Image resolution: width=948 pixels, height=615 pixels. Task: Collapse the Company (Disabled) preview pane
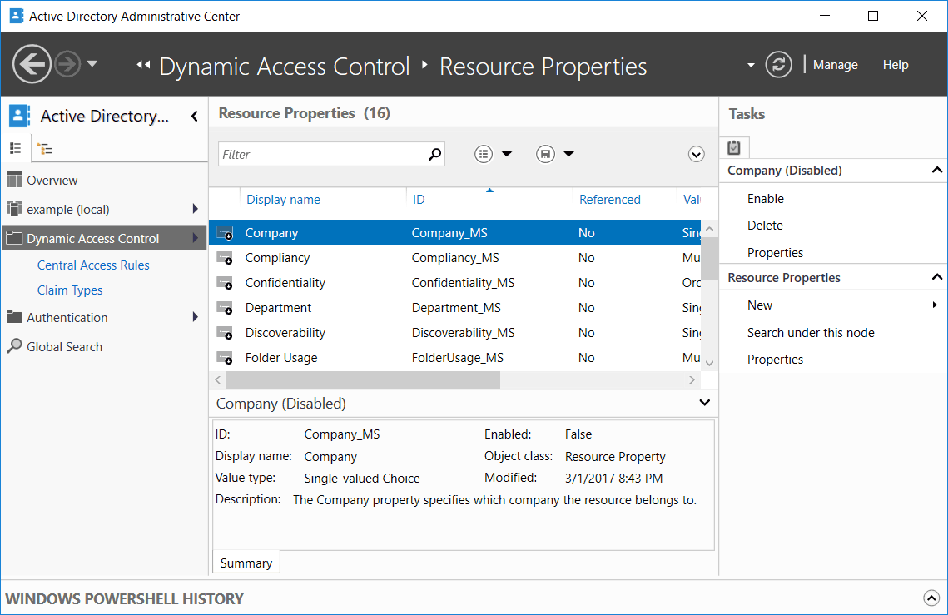(704, 403)
